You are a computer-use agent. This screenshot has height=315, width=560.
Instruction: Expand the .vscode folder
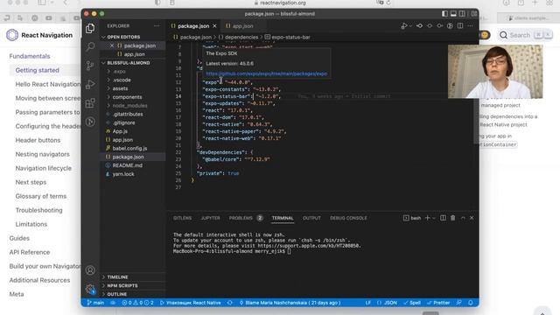coord(122,80)
